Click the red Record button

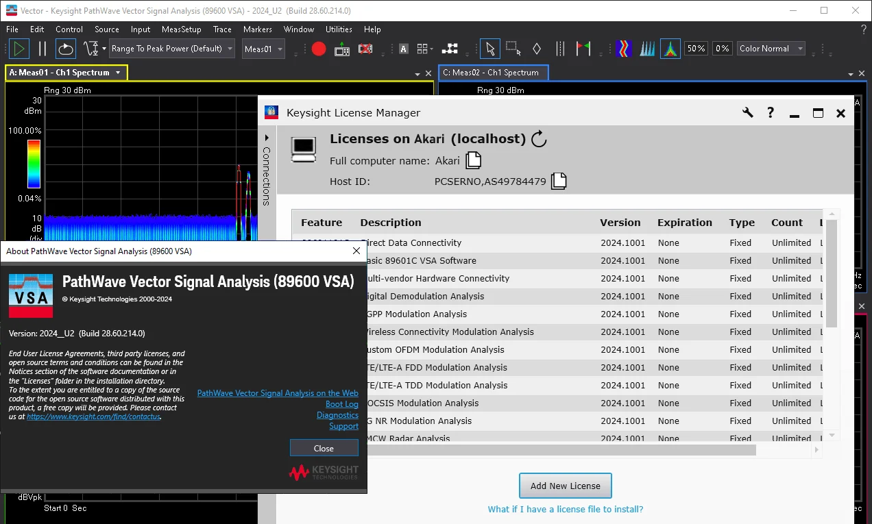(319, 49)
